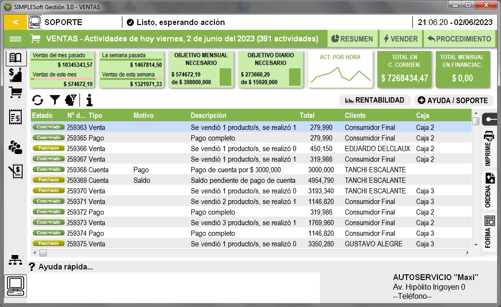
Task: Open the customers group sidebar icon
Action: pos(15,147)
